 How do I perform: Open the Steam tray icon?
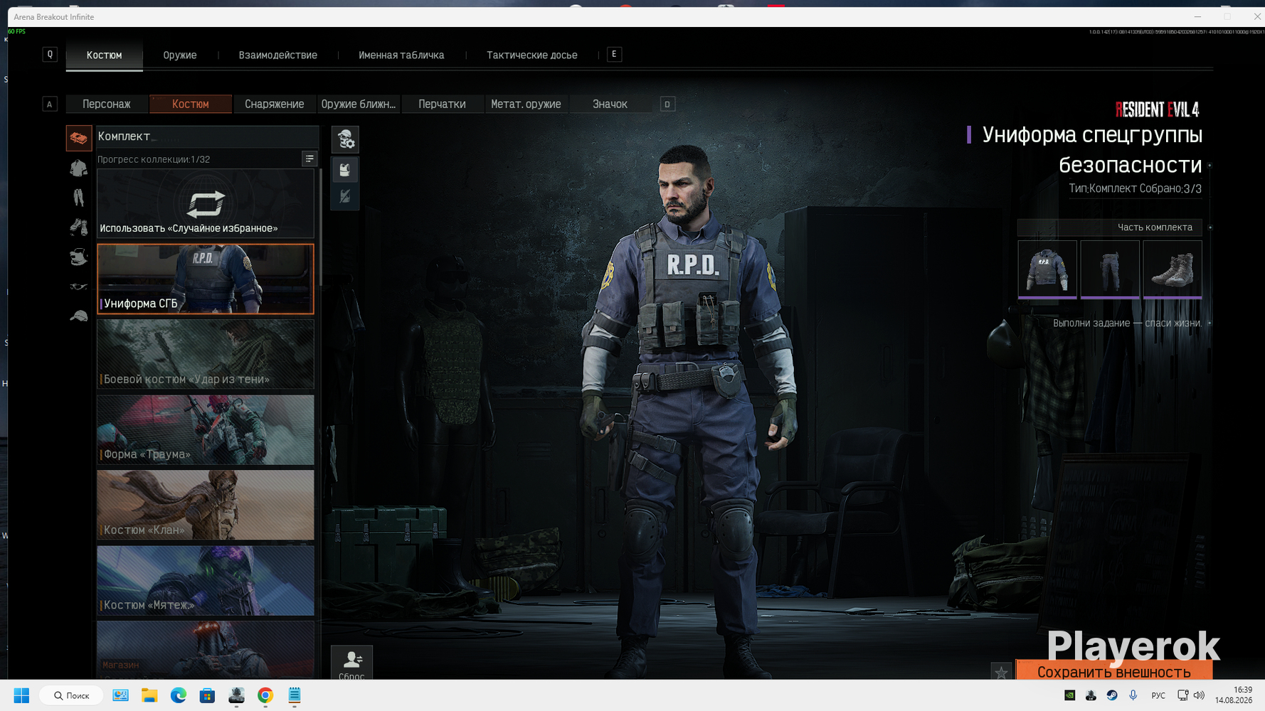[1112, 695]
